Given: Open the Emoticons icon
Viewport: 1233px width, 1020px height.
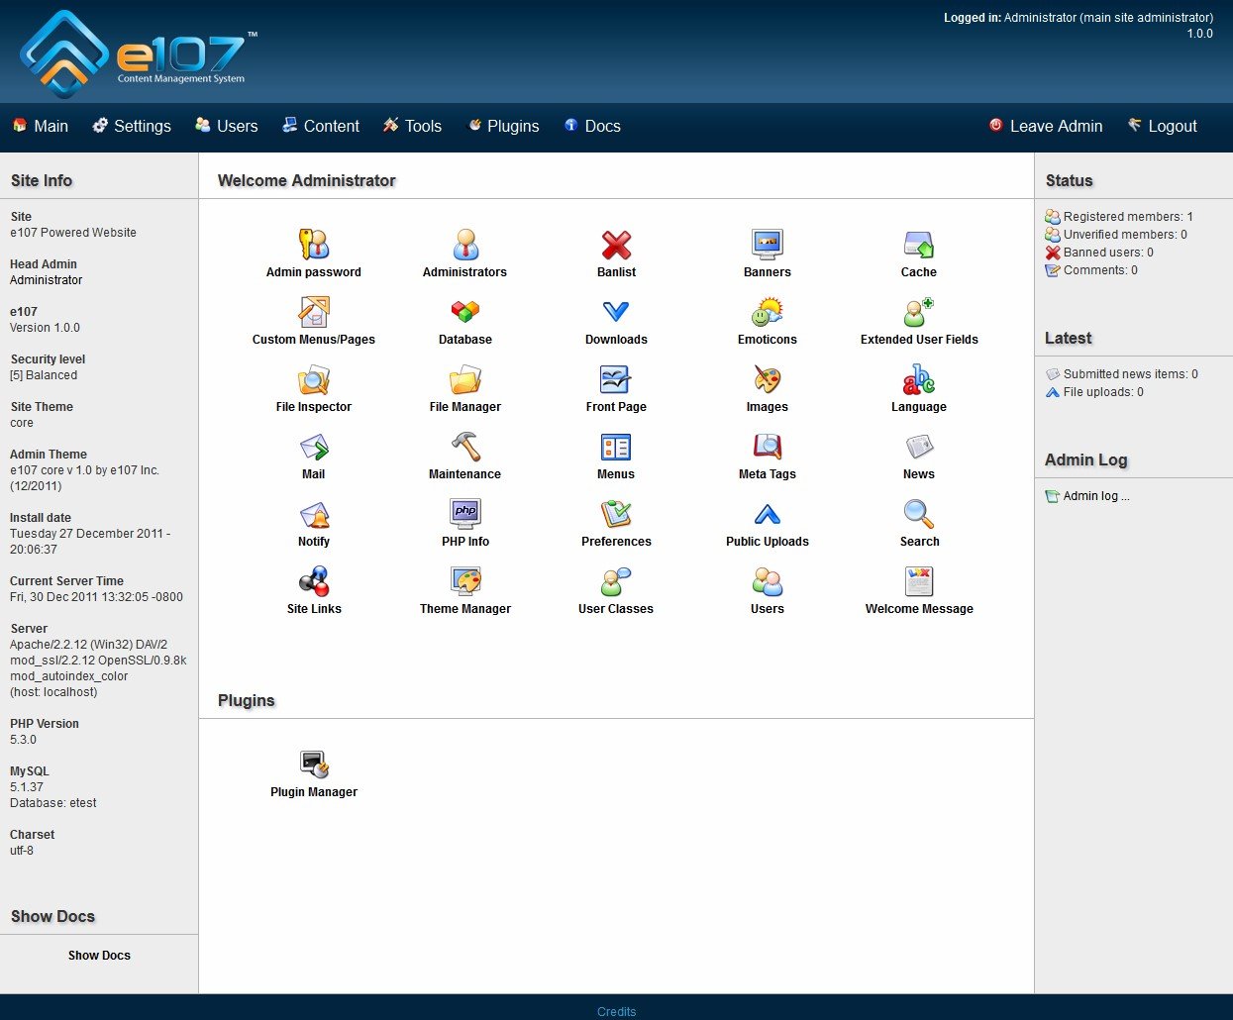Looking at the screenshot, I should 767,312.
